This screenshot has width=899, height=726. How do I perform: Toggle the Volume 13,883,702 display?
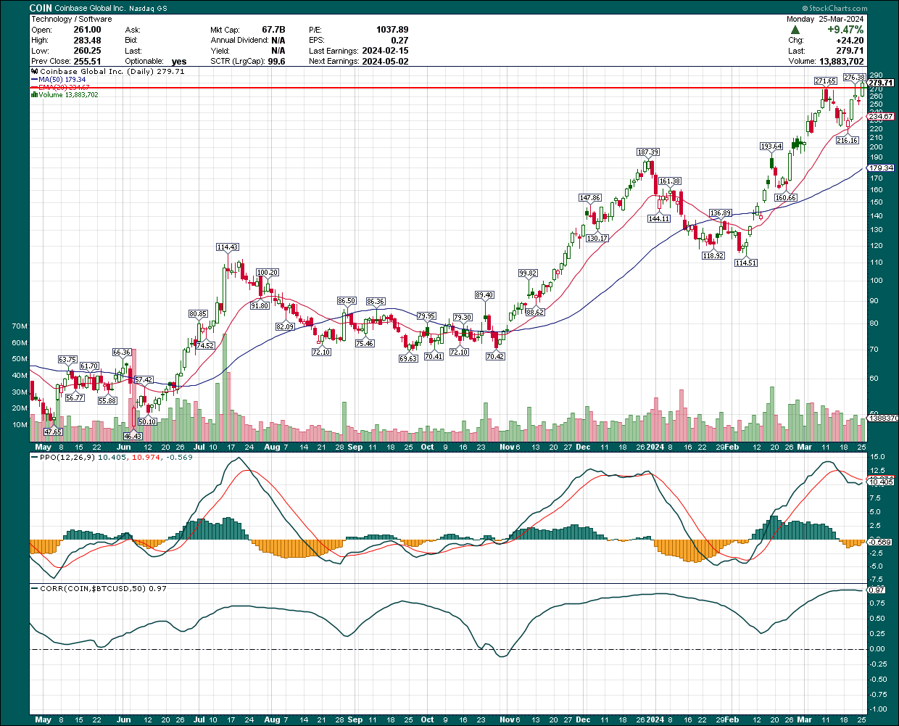[x=65, y=95]
